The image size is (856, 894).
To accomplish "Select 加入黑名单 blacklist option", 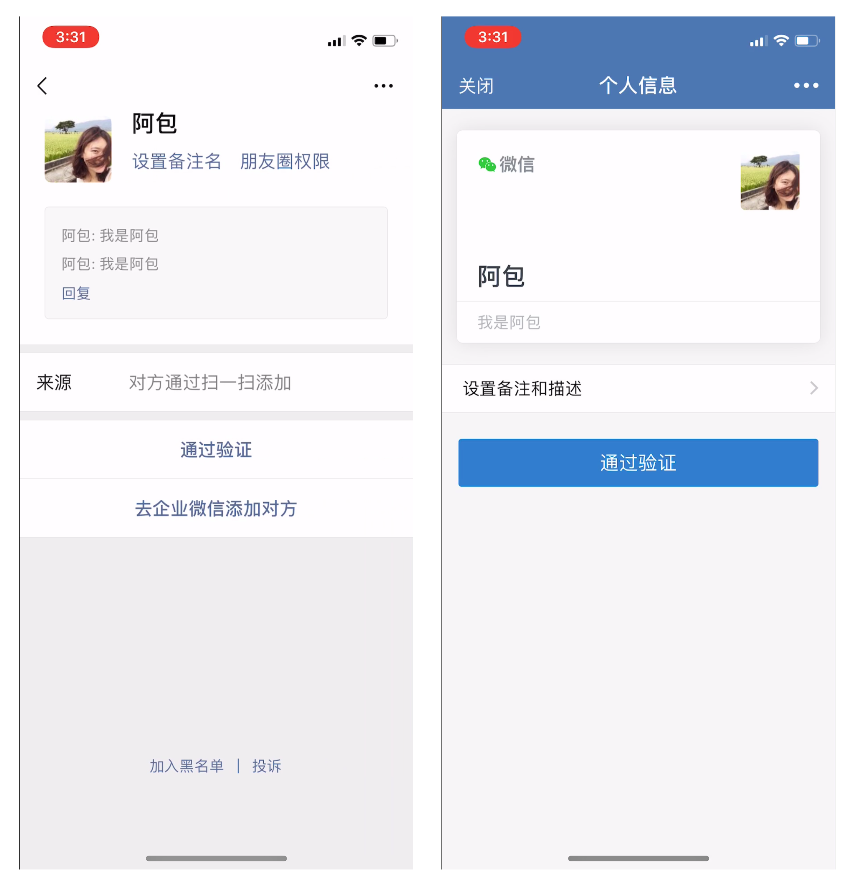I will (177, 768).
